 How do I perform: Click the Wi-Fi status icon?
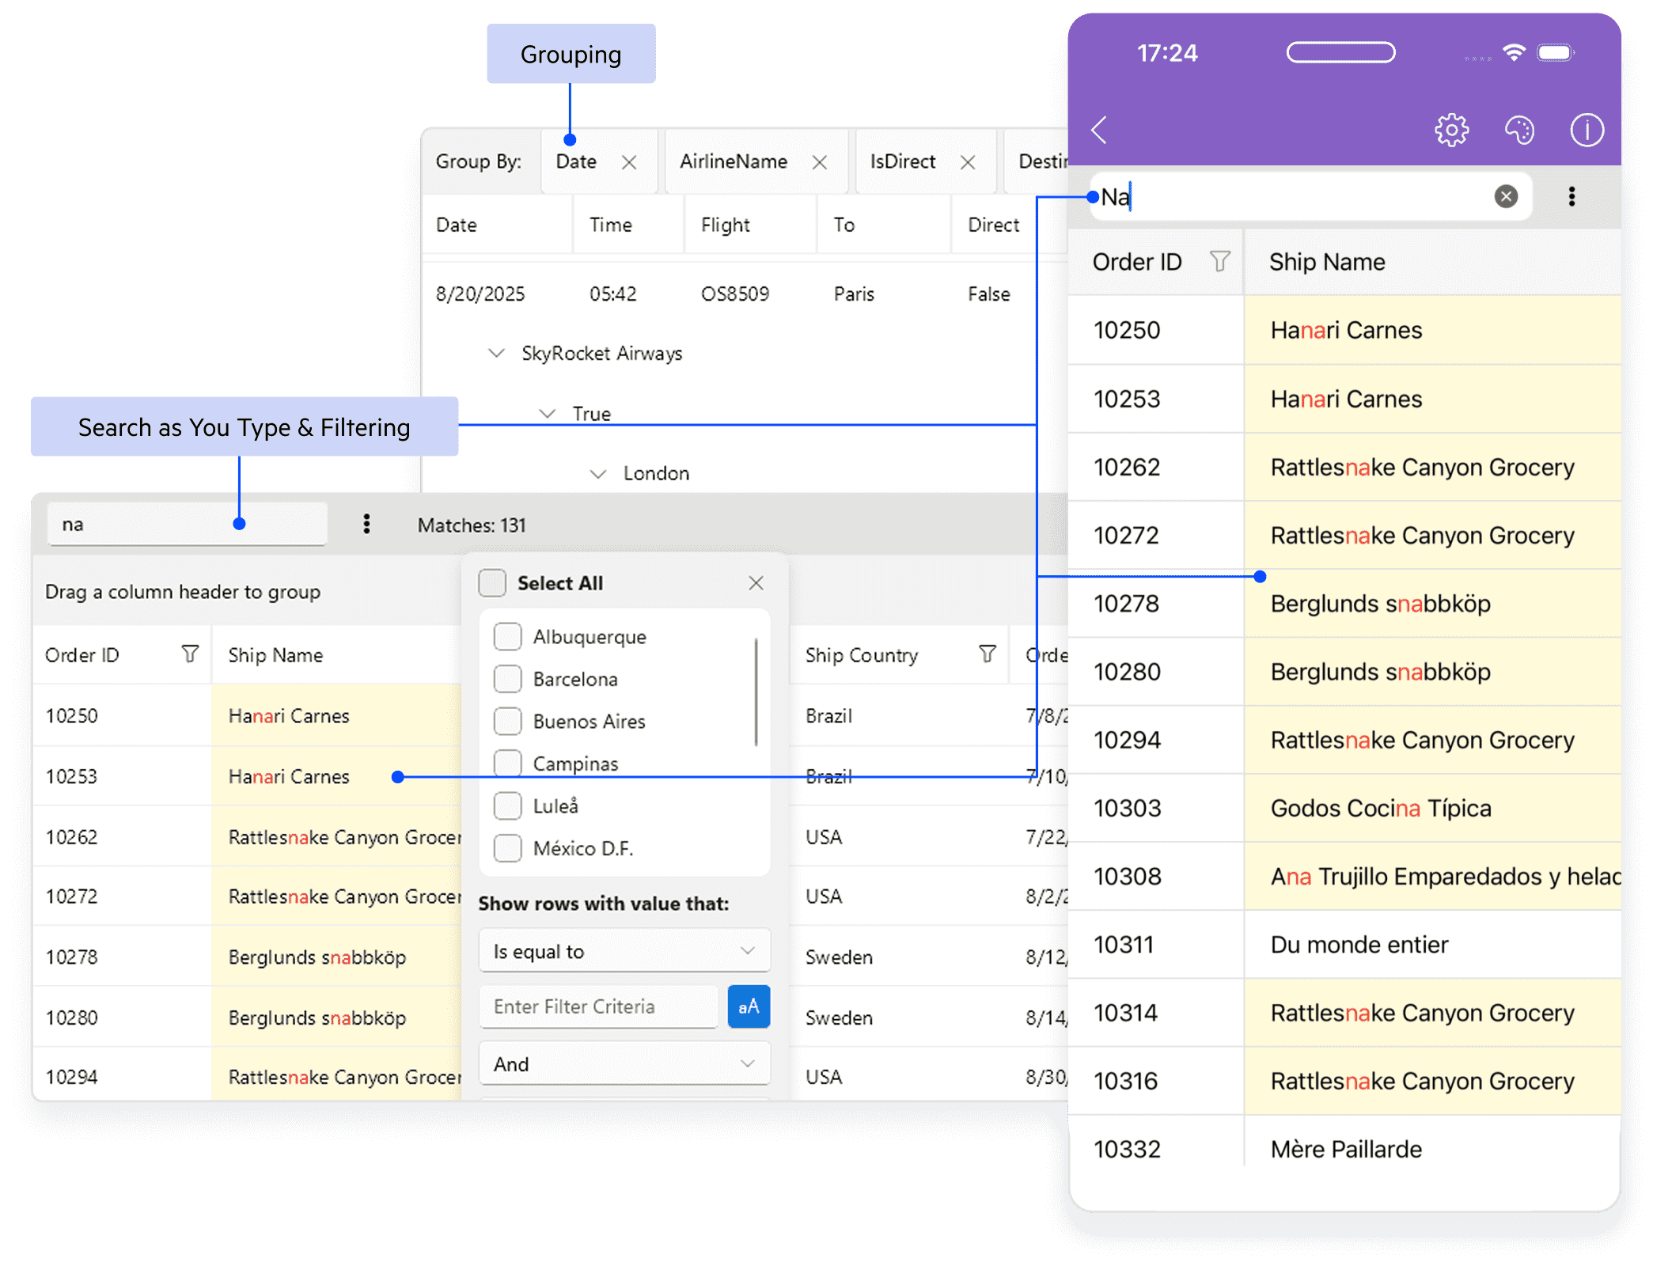coord(1514,52)
